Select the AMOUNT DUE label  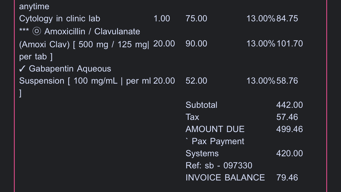215,129
